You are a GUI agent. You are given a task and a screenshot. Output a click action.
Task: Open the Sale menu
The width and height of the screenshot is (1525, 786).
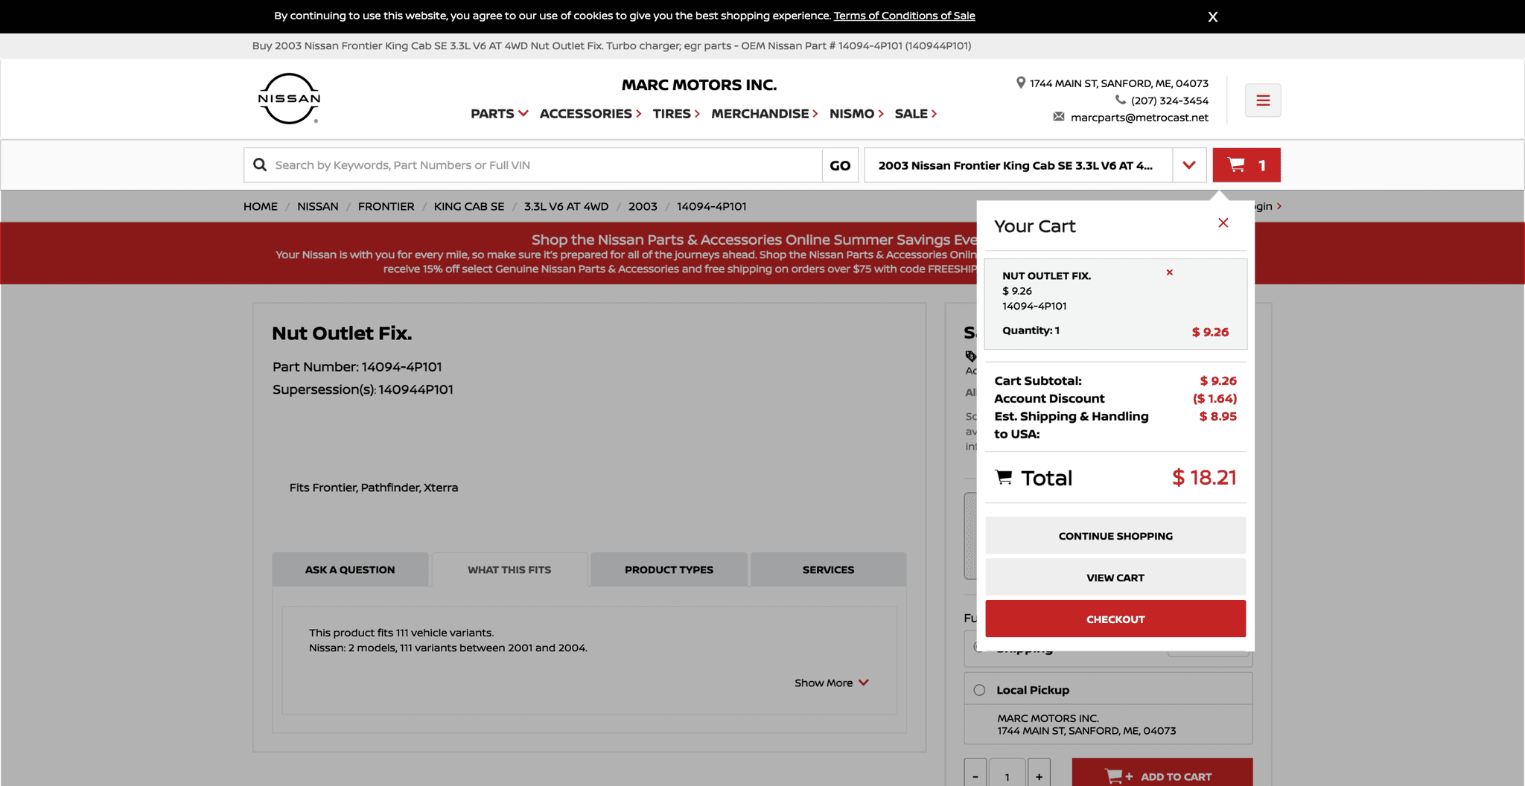point(915,114)
